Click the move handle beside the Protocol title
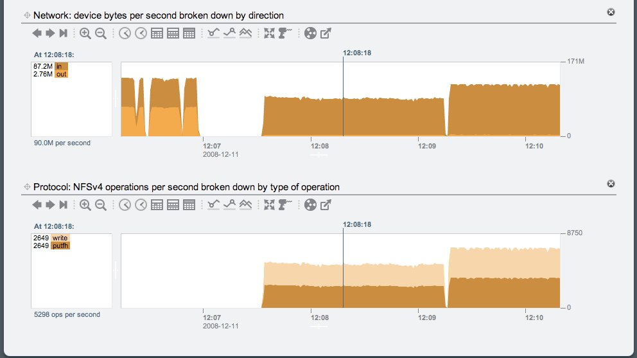The height and width of the screenshot is (358, 637). click(x=26, y=187)
